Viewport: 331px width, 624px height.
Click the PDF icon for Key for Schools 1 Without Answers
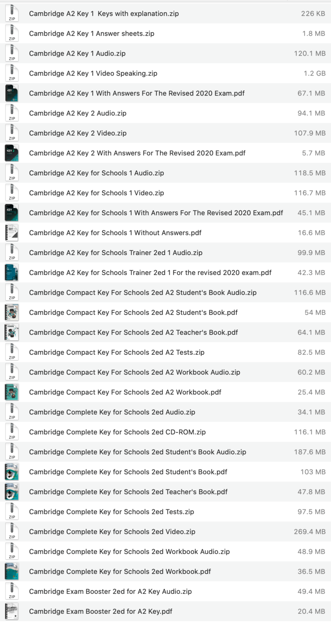[x=12, y=232]
